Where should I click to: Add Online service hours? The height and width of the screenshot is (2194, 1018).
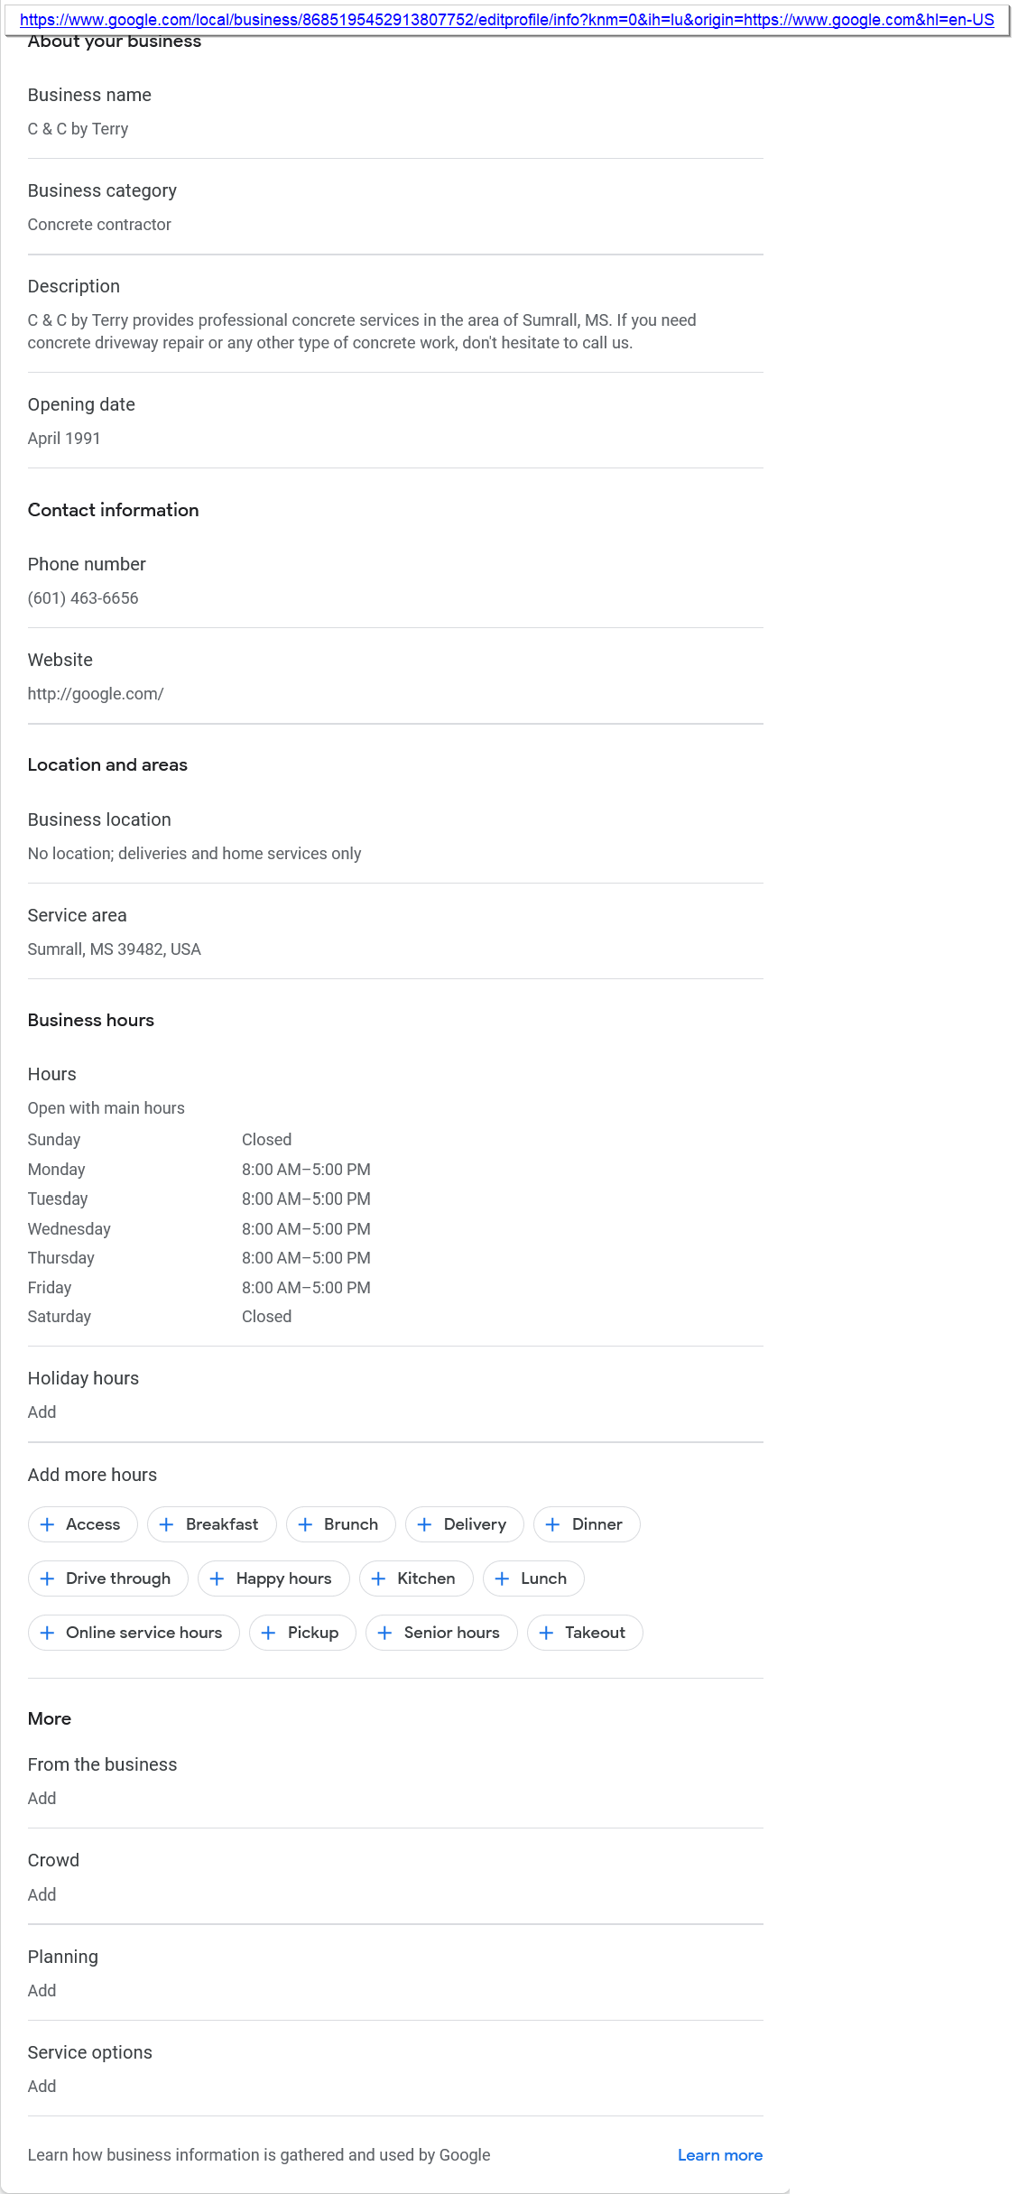pos(134,1633)
